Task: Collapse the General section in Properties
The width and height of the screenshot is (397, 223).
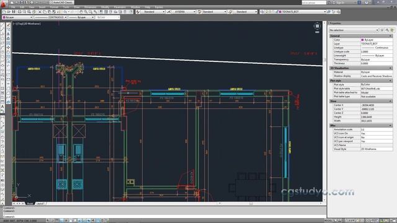Action: click(390, 36)
